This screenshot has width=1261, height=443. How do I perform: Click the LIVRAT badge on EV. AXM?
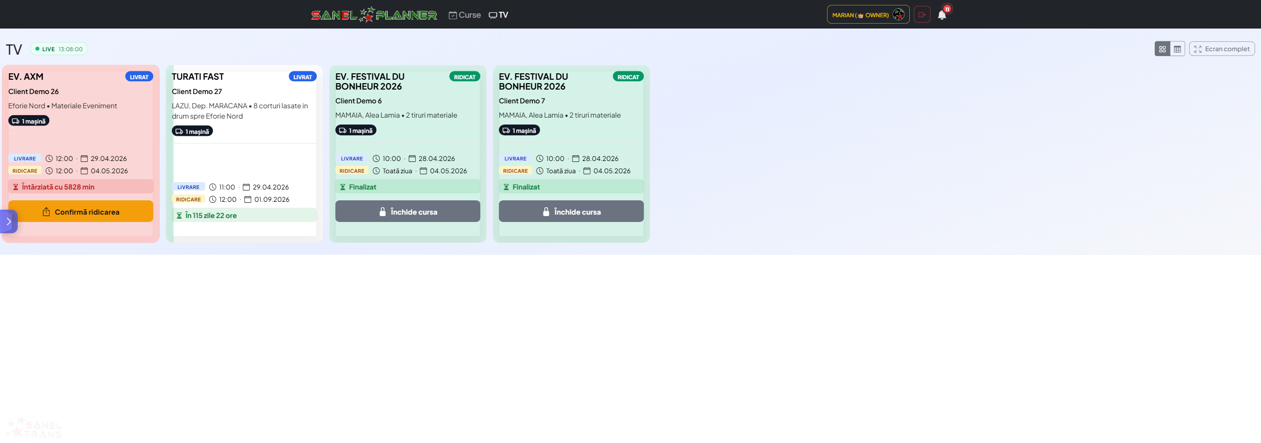[x=139, y=77]
